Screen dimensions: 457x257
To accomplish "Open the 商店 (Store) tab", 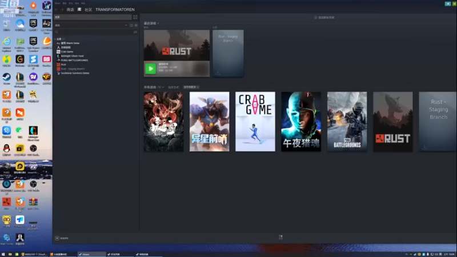I will point(70,10).
